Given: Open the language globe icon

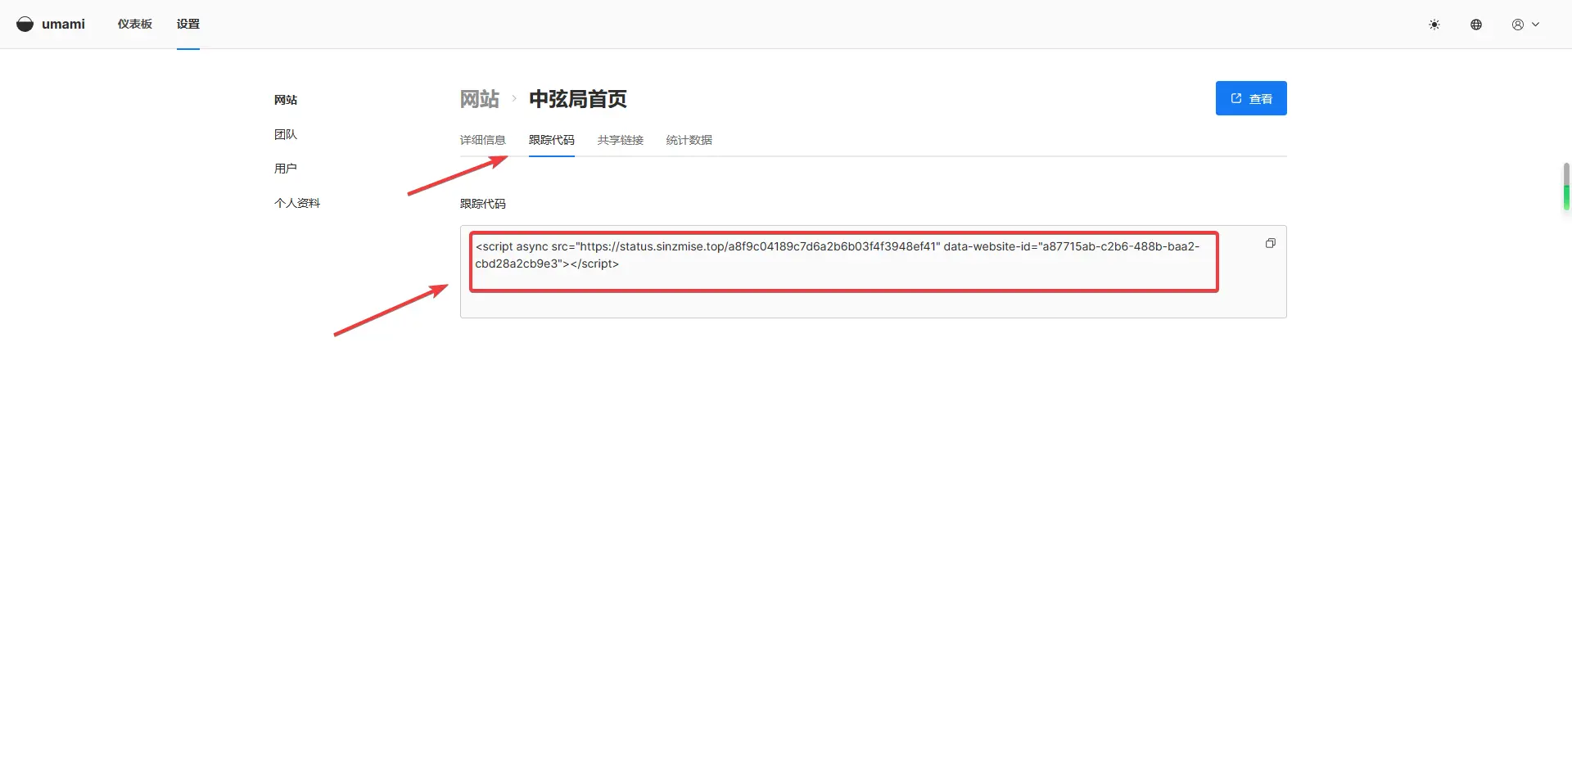Looking at the screenshot, I should [1476, 25].
